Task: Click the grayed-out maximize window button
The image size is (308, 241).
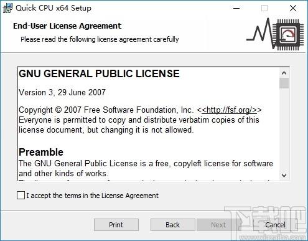Action: (x=264, y=8)
